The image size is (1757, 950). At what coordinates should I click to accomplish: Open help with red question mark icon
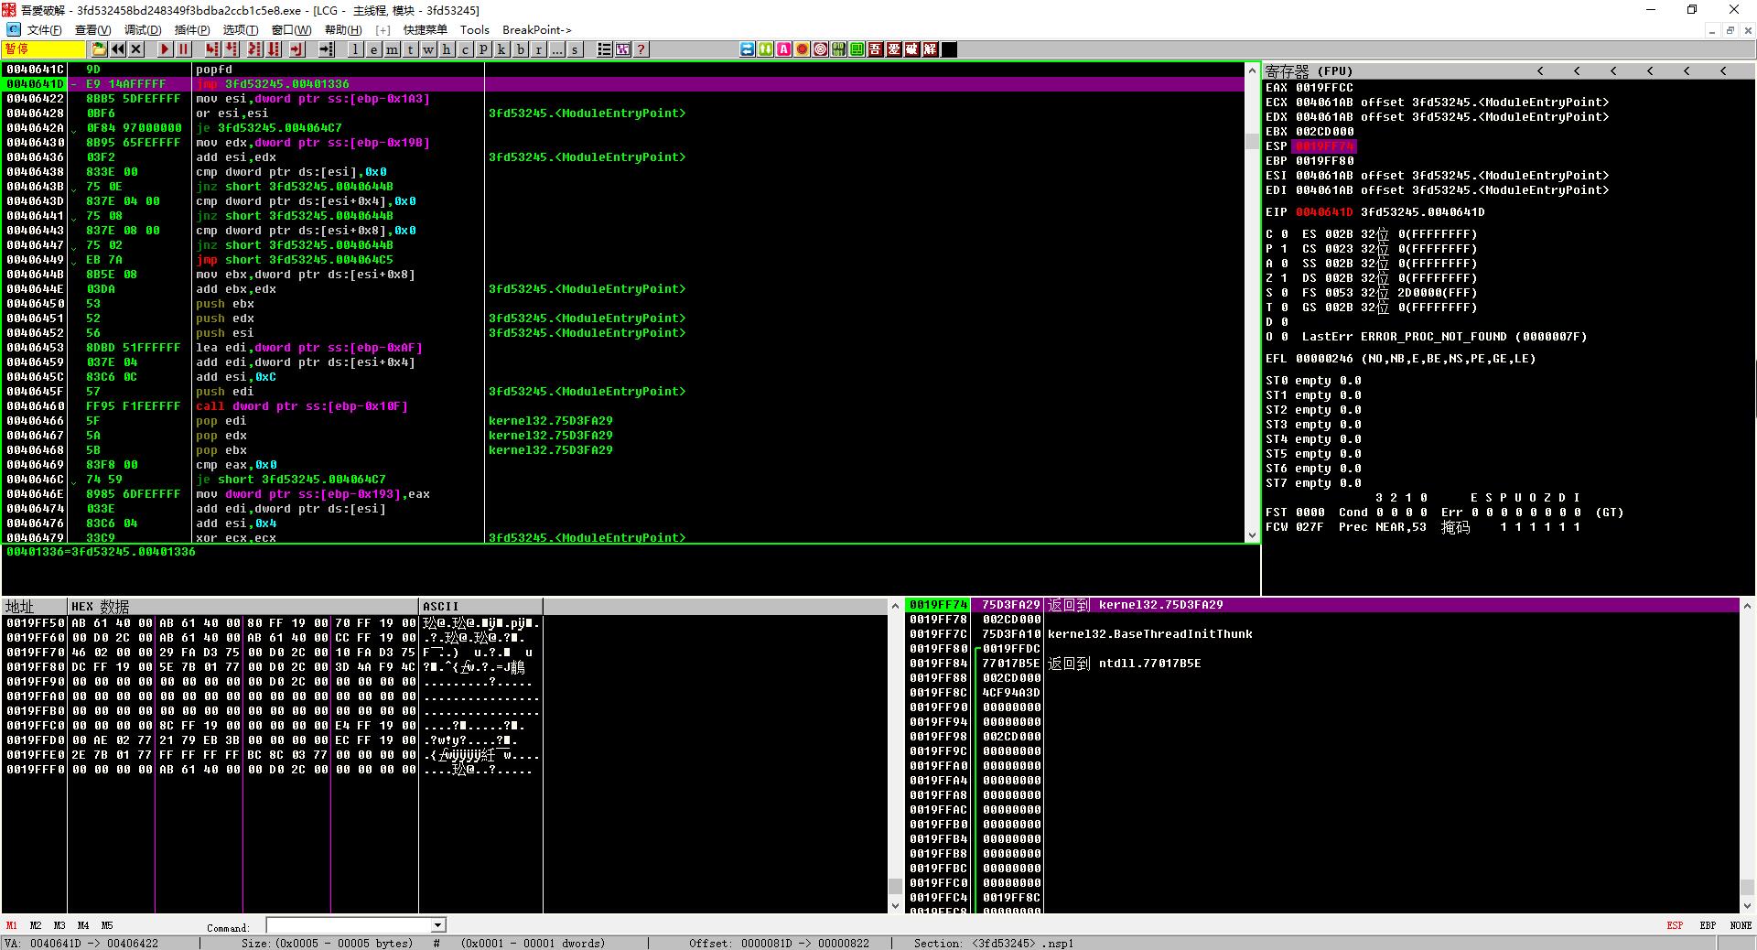tap(641, 49)
